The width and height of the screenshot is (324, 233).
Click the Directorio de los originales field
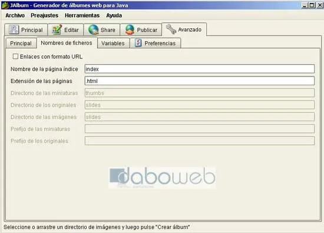[200, 105]
